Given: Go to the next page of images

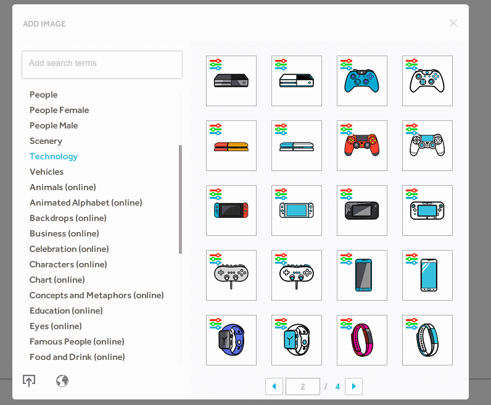Looking at the screenshot, I should pos(354,386).
